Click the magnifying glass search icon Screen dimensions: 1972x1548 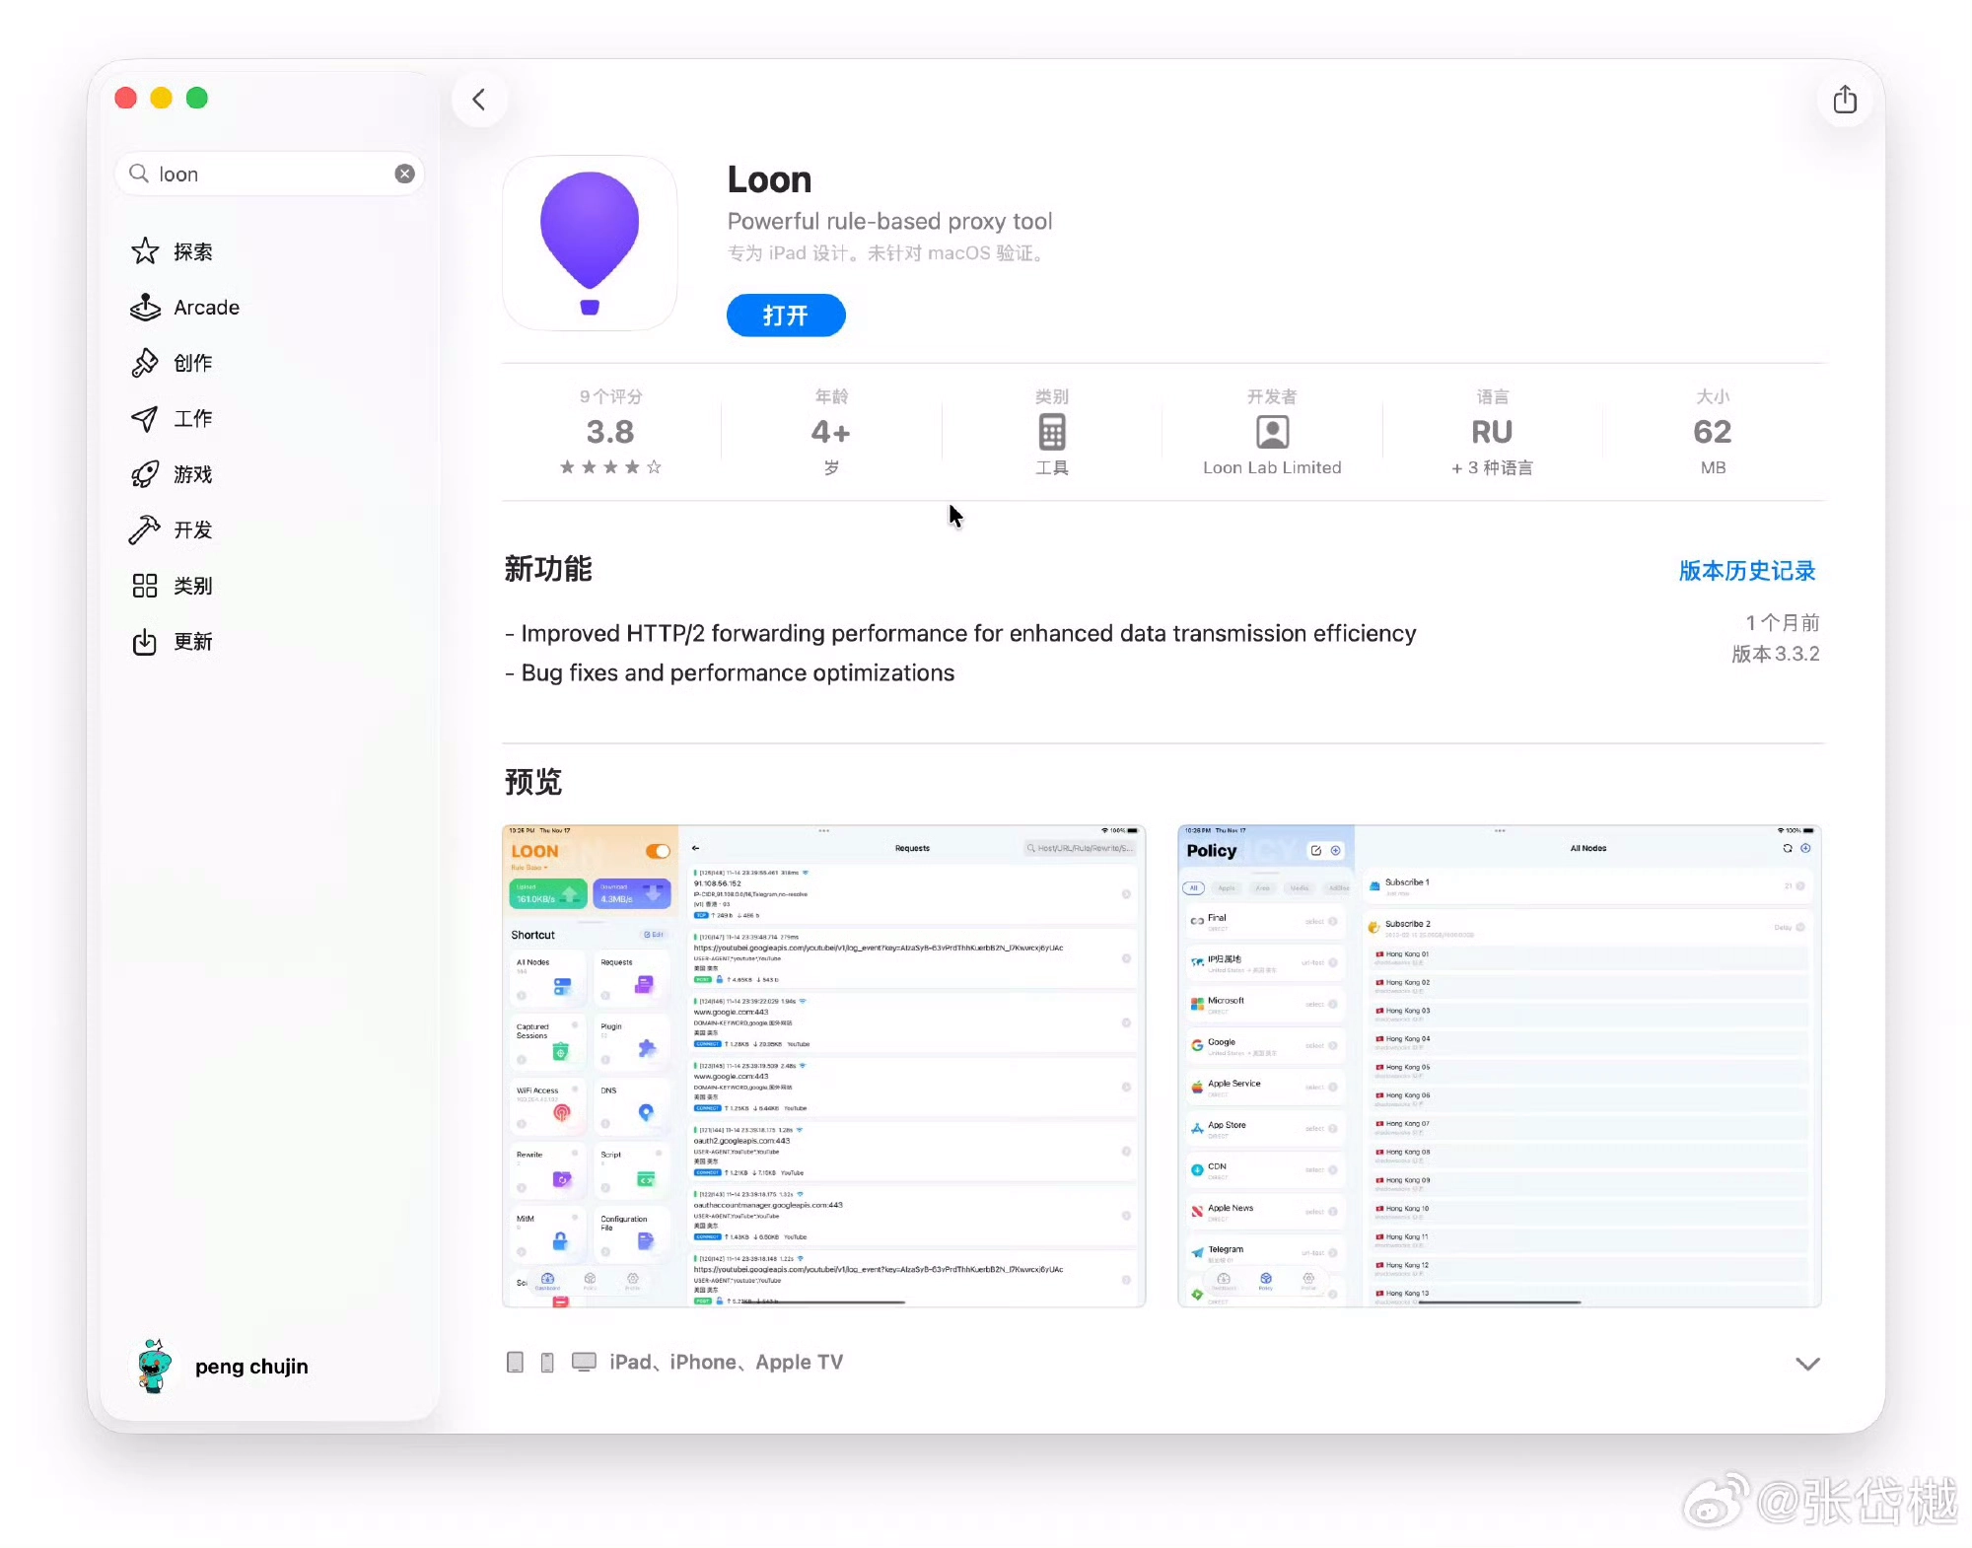tap(139, 174)
